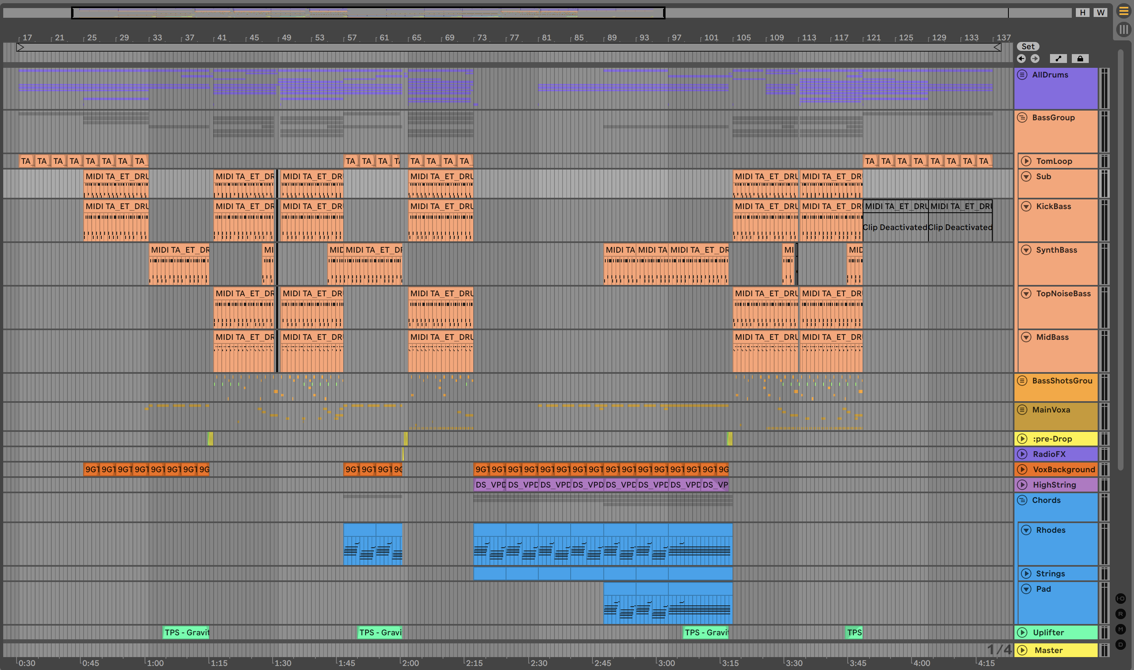This screenshot has width=1134, height=670.
Task: Jump to previous locator with the left arrow
Action: (1021, 59)
